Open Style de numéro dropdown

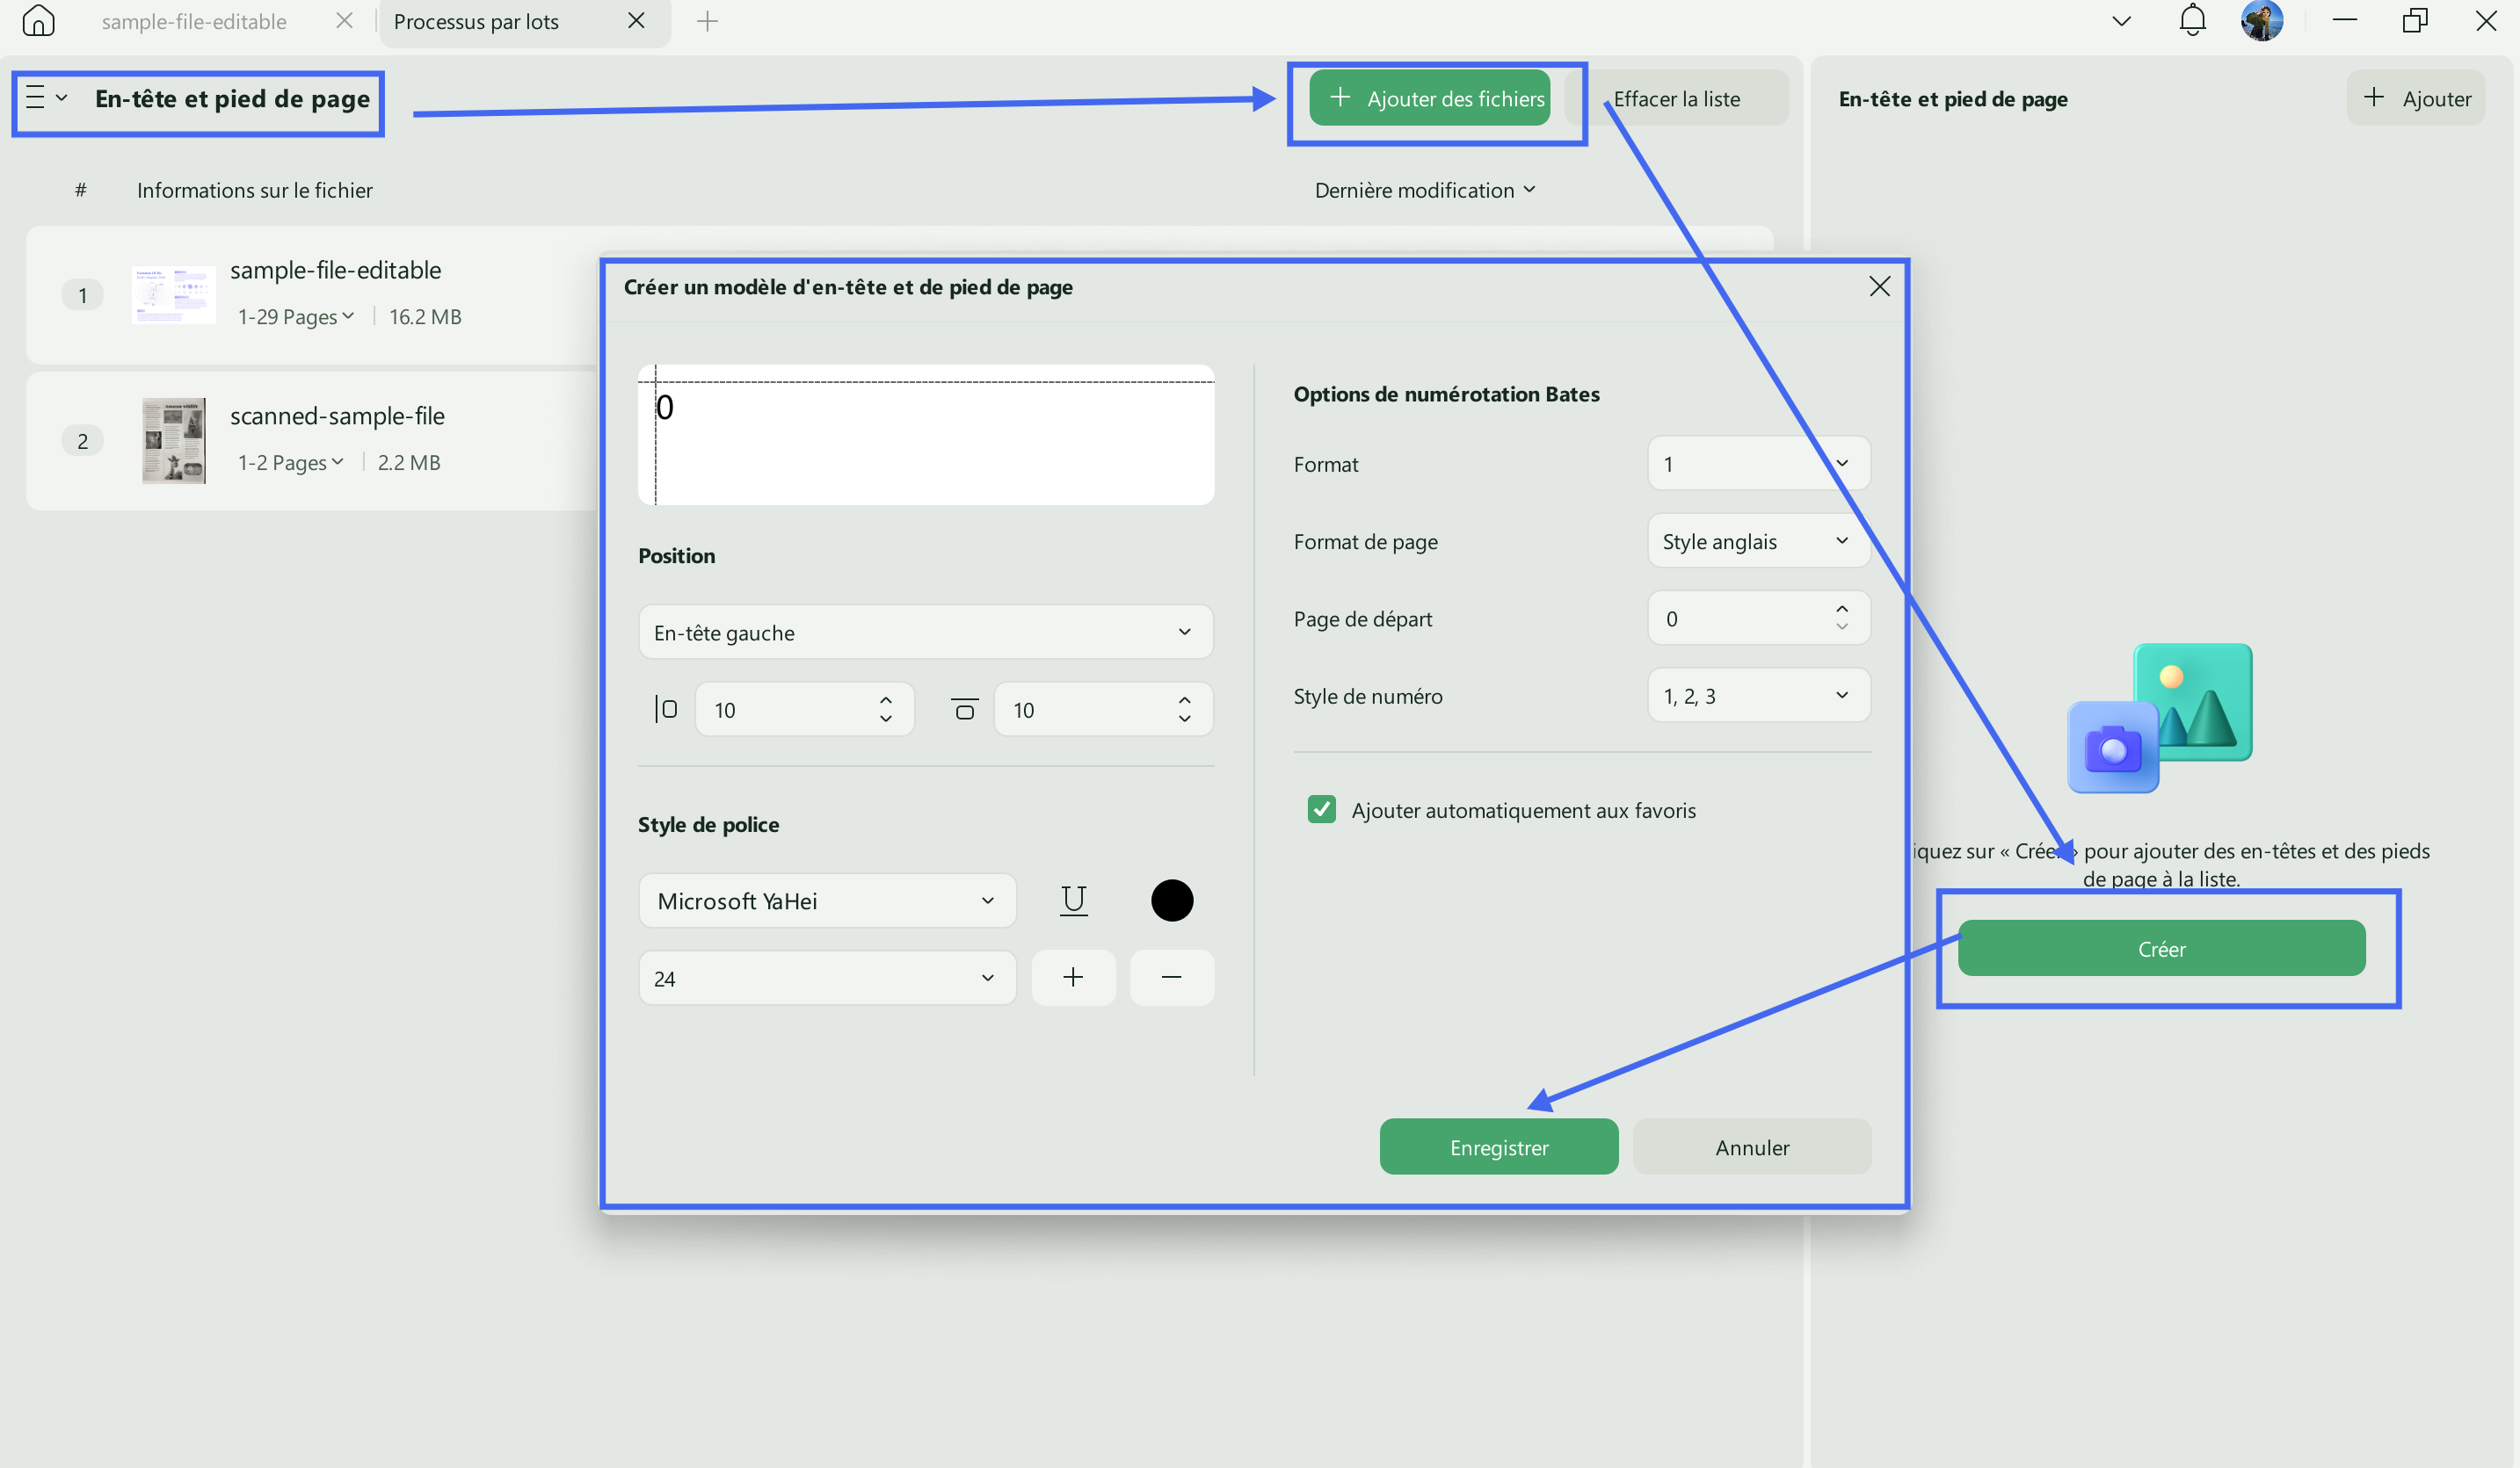click(x=1759, y=696)
